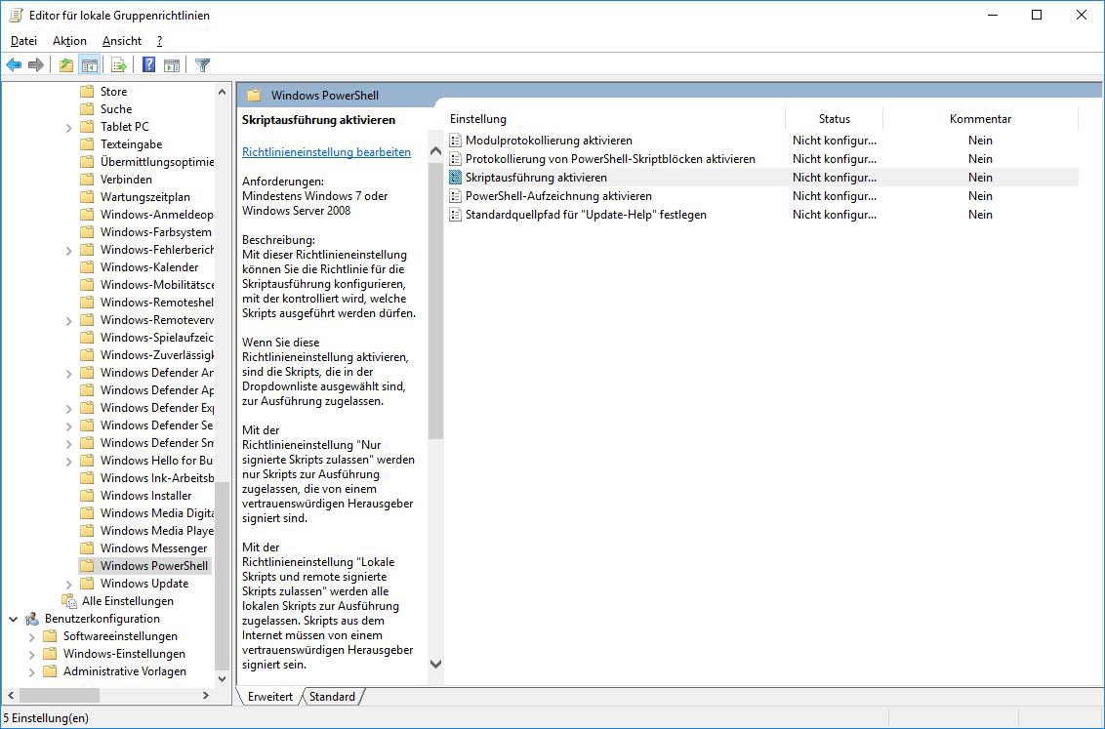Switch to the Standard tab
1105x729 pixels.
(x=332, y=697)
